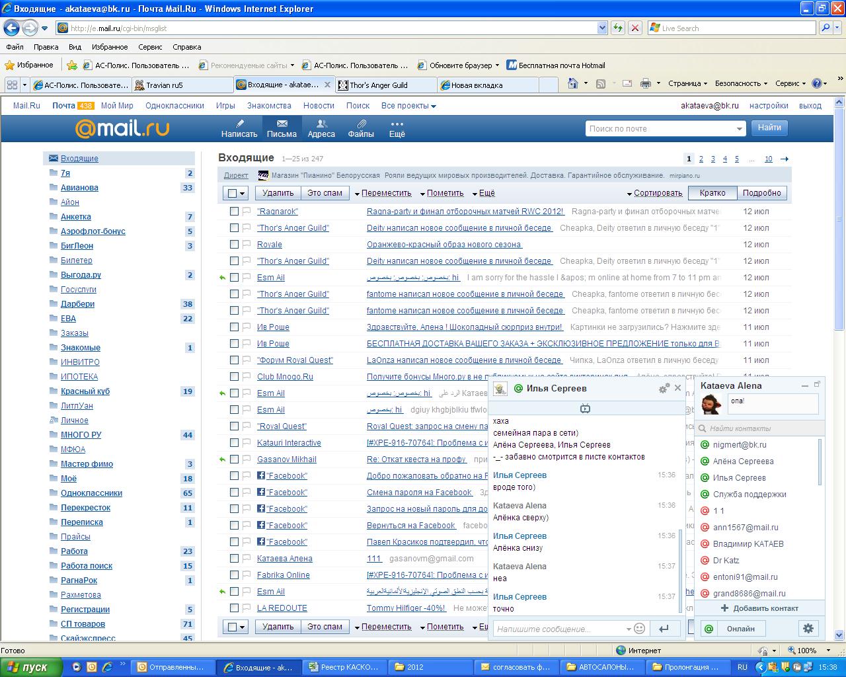Image resolution: width=846 pixels, height=677 pixels.
Task: Click the top Это спам button
Action: click(325, 193)
